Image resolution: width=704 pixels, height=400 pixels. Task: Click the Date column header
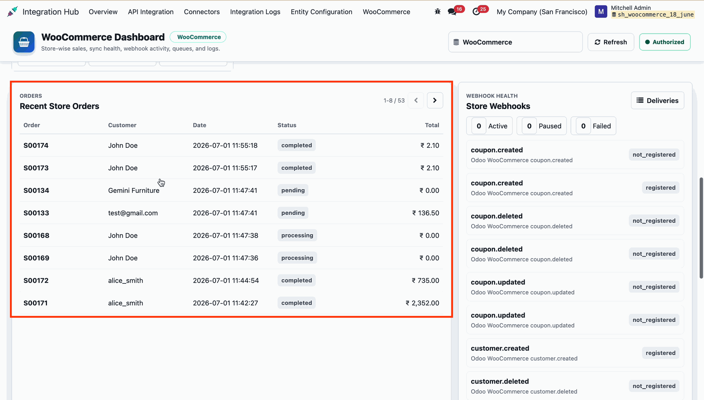[199, 125]
